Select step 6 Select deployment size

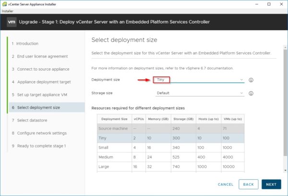click(47, 108)
